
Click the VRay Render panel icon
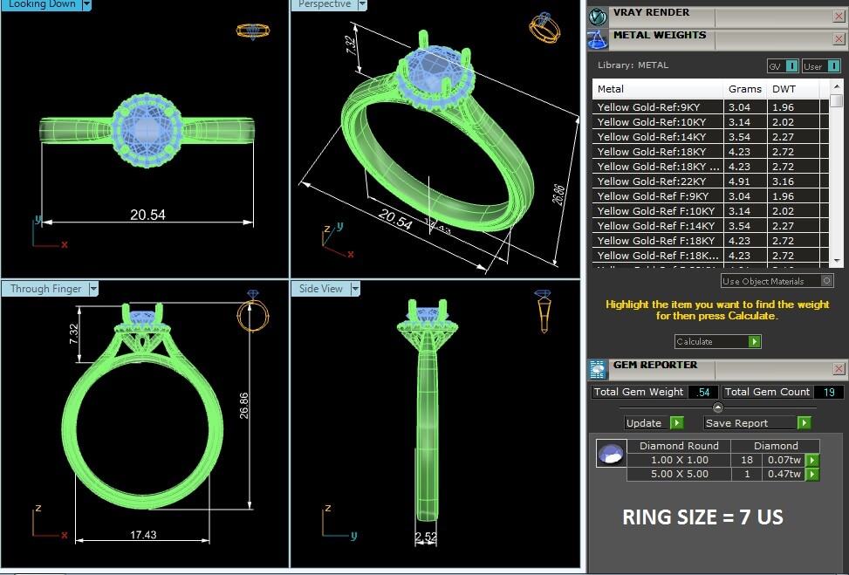coord(598,17)
